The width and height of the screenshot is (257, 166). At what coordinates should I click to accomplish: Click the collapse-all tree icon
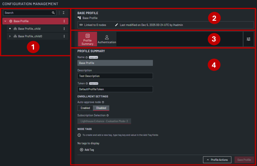63,13
